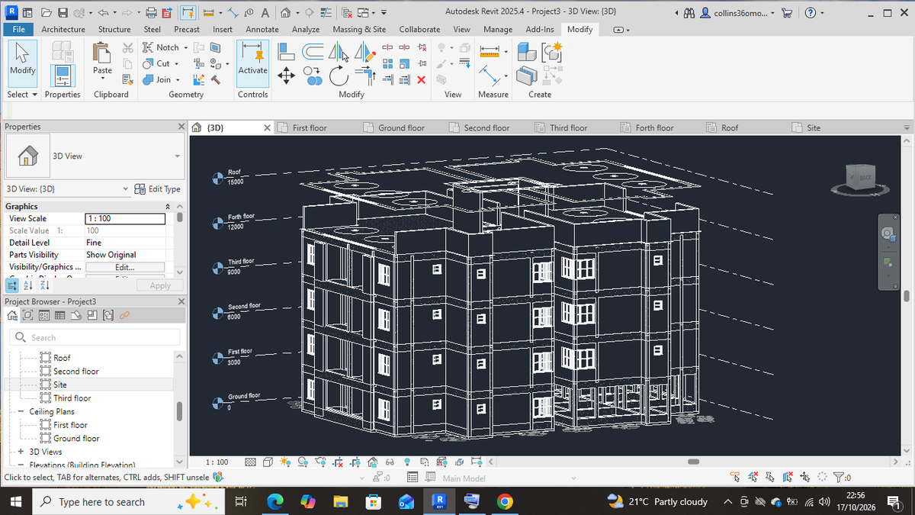Click the Project Browser Search field
Image resolution: width=915 pixels, height=515 pixels.
click(95, 337)
